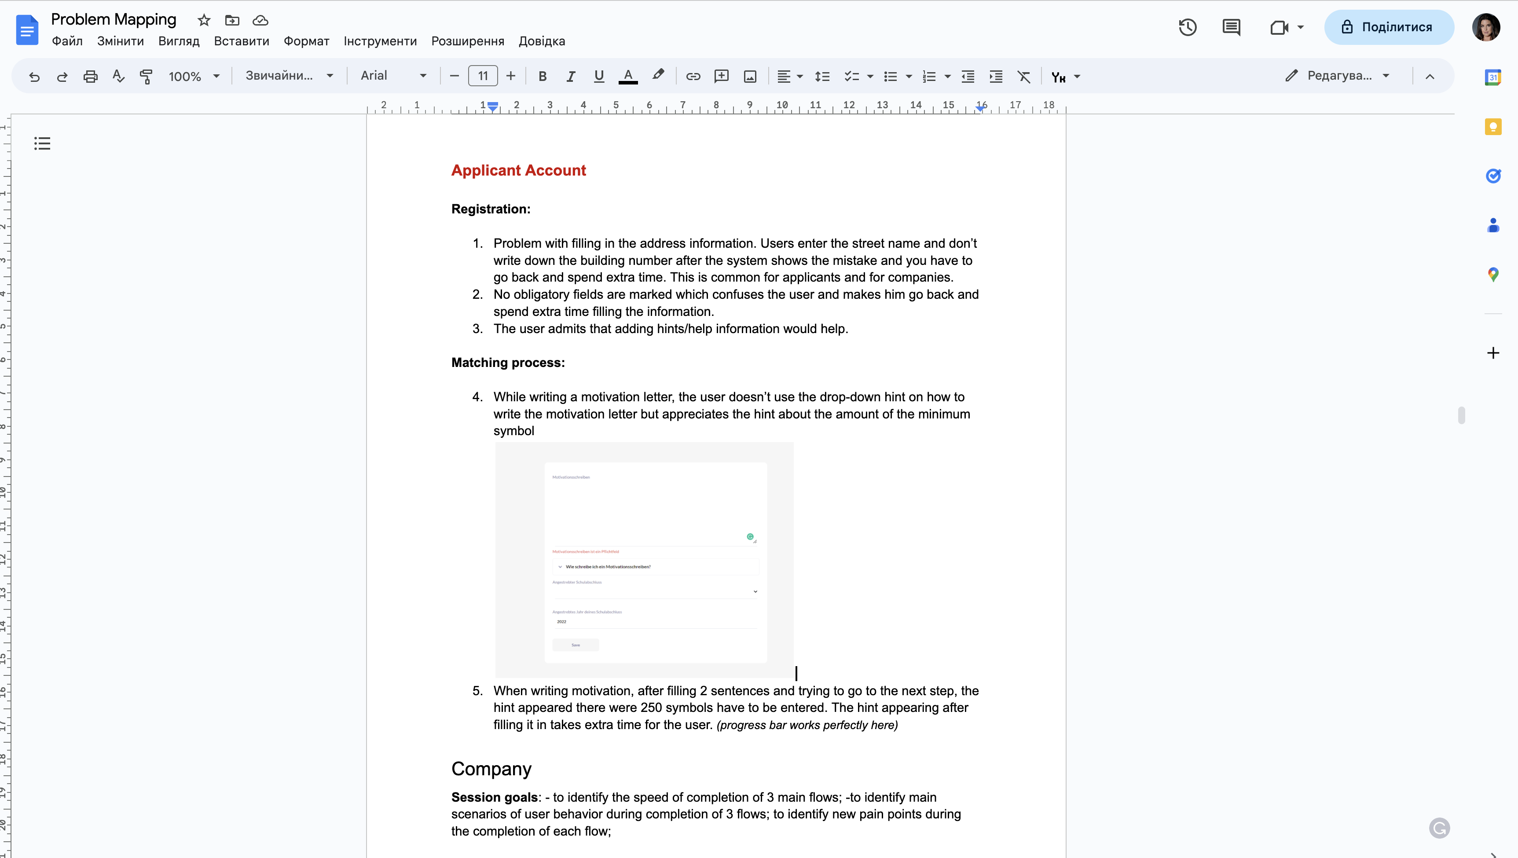Move document to another folder

coord(232,21)
